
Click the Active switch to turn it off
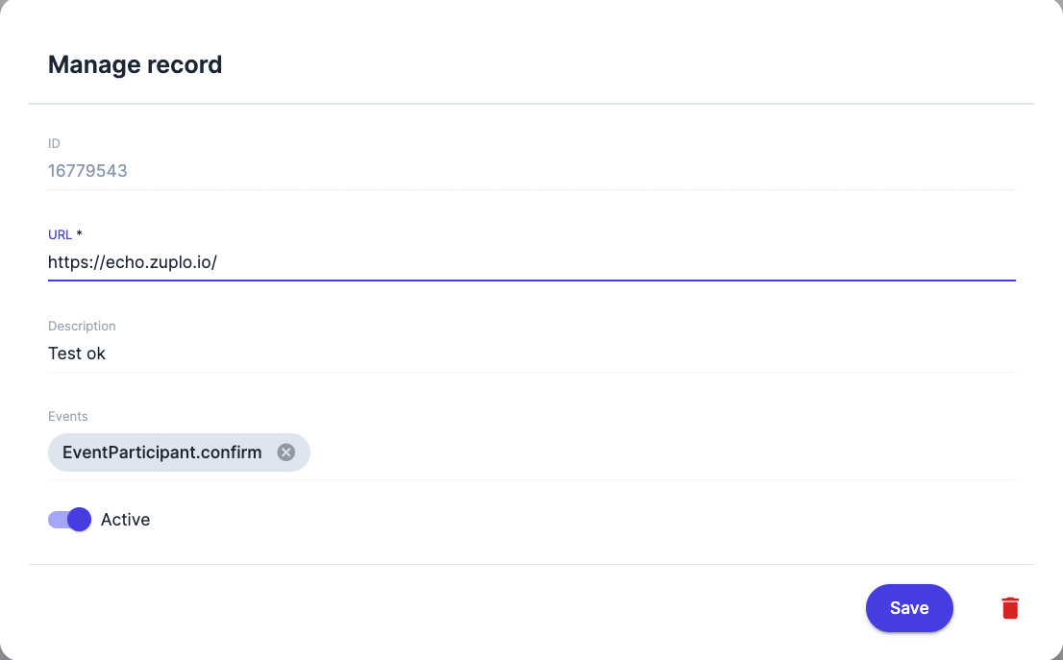click(x=68, y=519)
